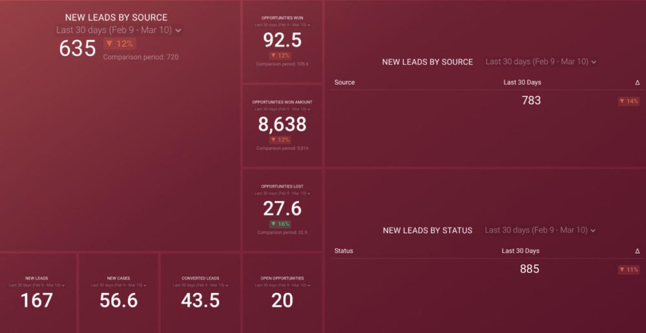Click the New Leads value 167
This screenshot has width=646, height=333.
click(37, 301)
